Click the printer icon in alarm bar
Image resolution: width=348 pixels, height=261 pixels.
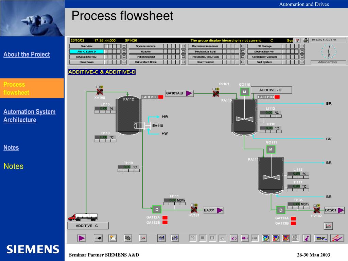pyautogui.click(x=306, y=40)
